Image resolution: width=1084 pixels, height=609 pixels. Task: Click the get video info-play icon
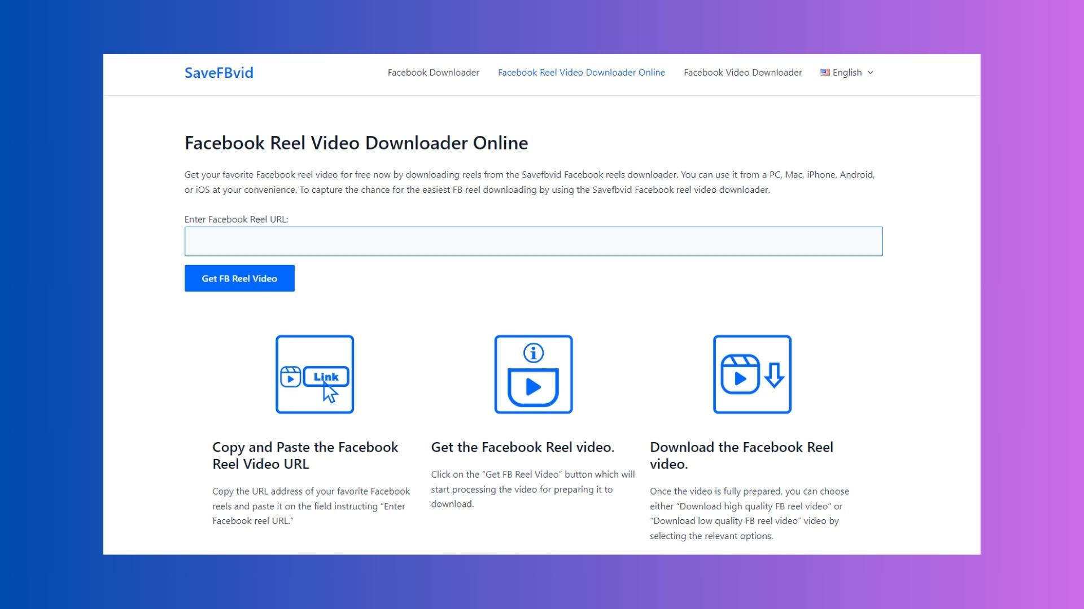(x=533, y=374)
